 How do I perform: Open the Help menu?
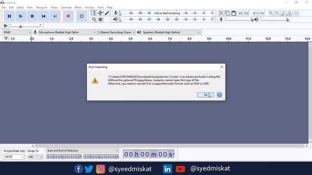109,7
